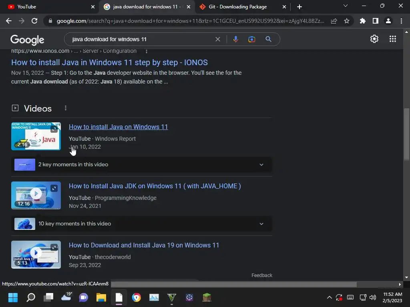Close the Git Downloading Package tab
The width and height of the screenshot is (410, 307).
[x=284, y=7]
